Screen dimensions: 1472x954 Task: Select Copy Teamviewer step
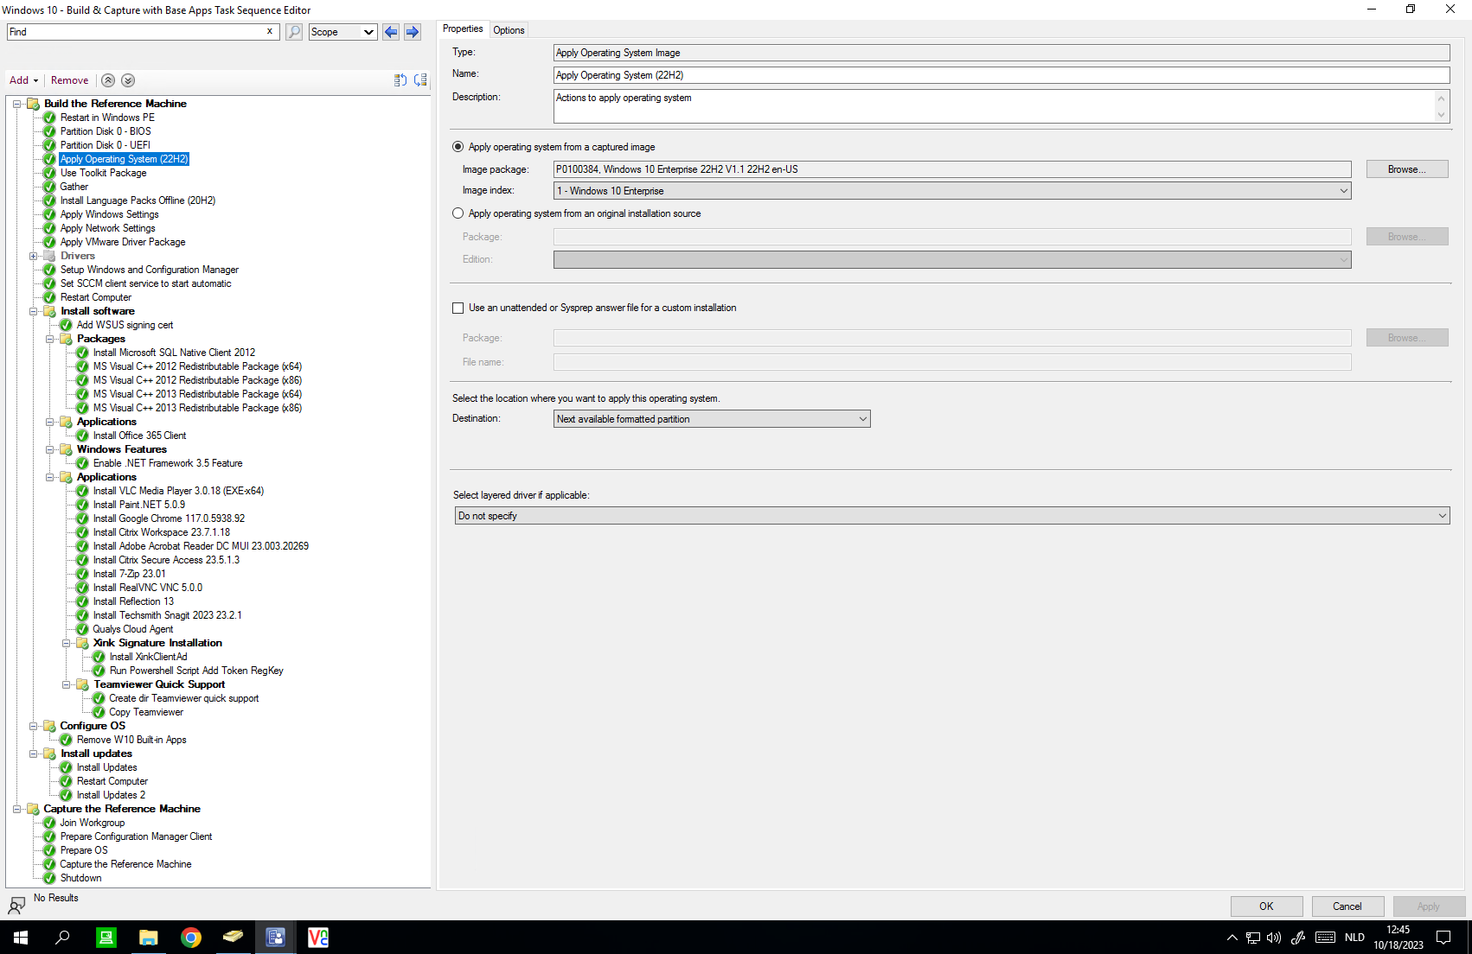pos(146,712)
